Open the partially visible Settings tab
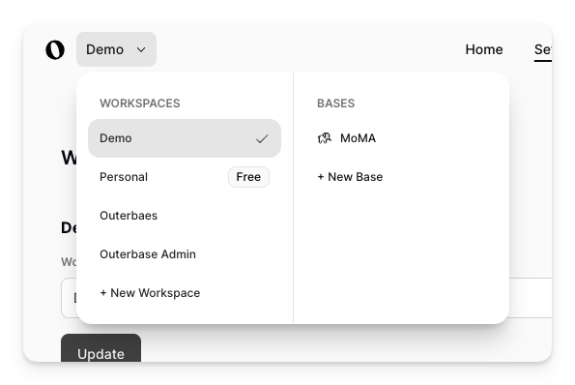 point(543,49)
